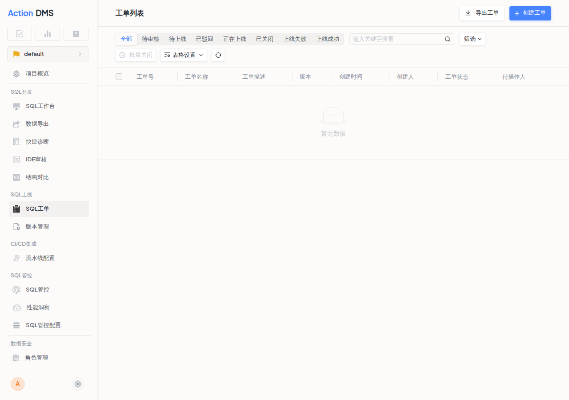Open the IDE审核 page
Viewport: 569px width, 400px height.
(36, 159)
